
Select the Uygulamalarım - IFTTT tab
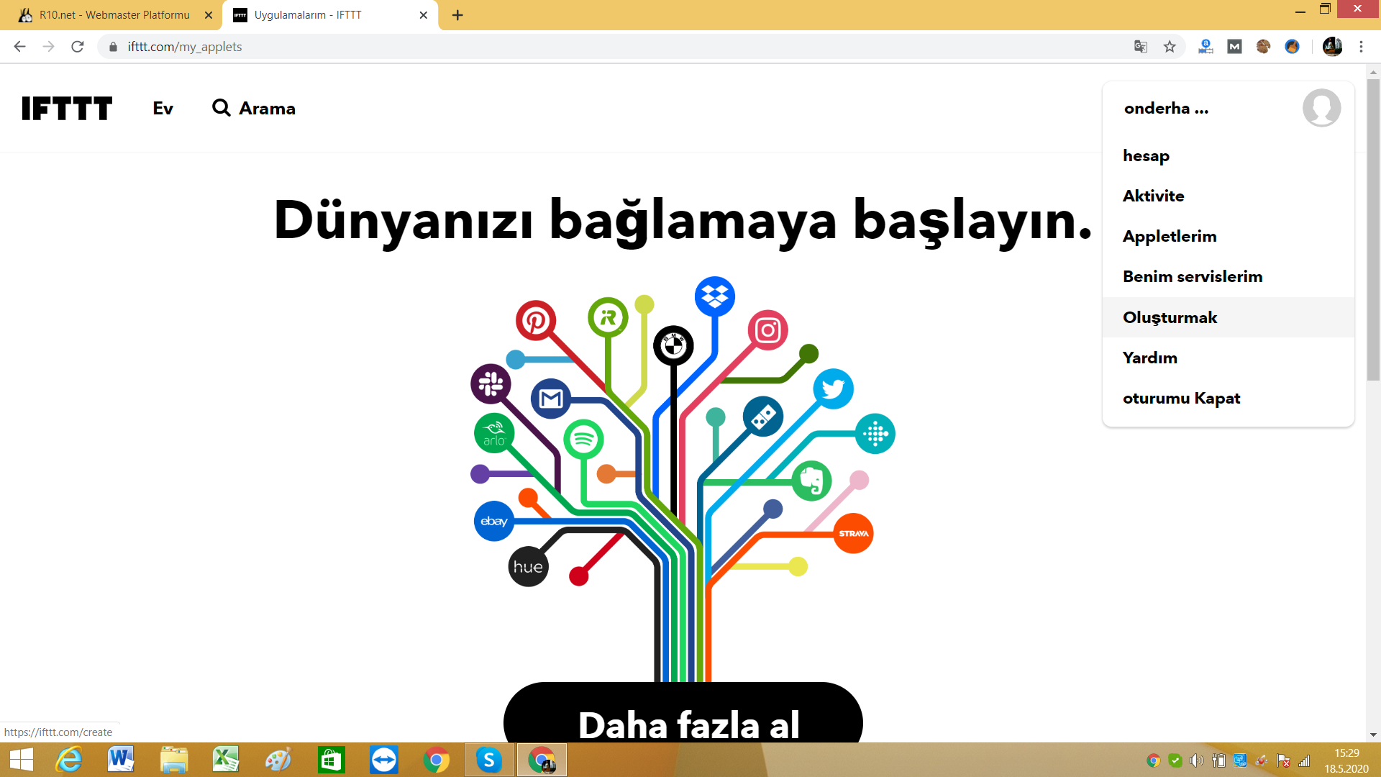(330, 15)
